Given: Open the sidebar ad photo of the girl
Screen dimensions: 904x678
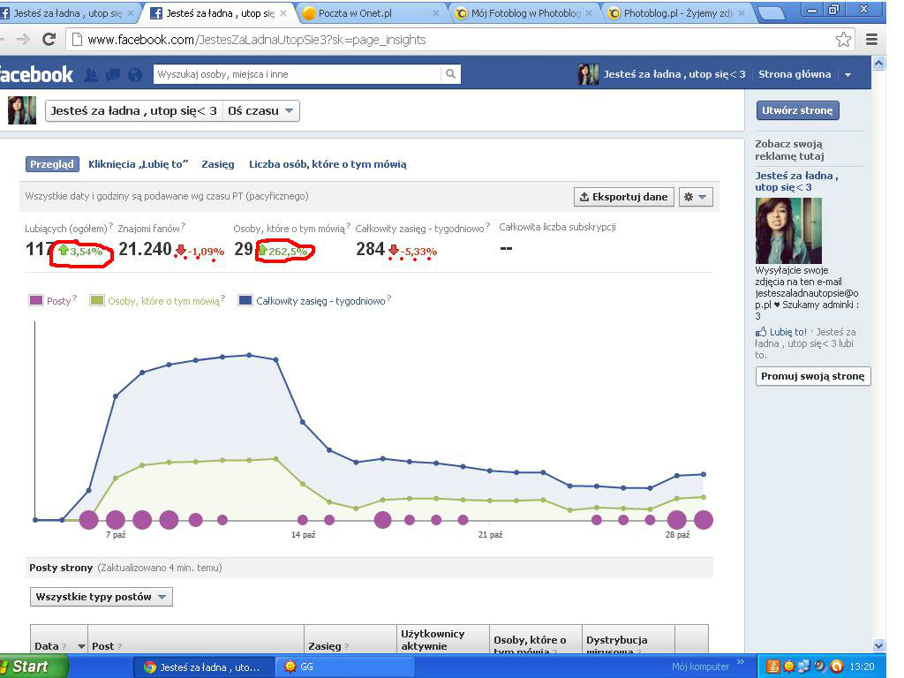Looking at the screenshot, I should pyautogui.click(x=788, y=230).
